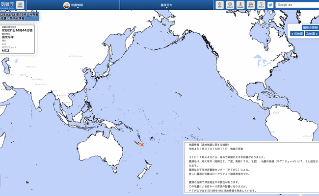319x196 pixels.
Task: Open the HELP question mark icon
Action: tap(261, 5)
